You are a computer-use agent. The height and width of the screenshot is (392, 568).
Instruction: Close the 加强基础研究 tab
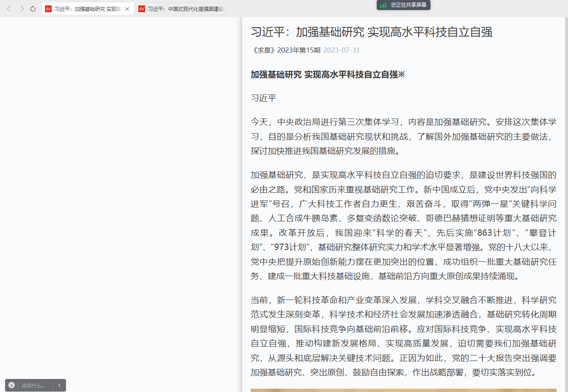point(127,9)
